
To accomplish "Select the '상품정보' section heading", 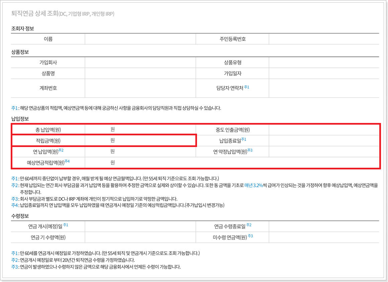I will coord(20,52).
